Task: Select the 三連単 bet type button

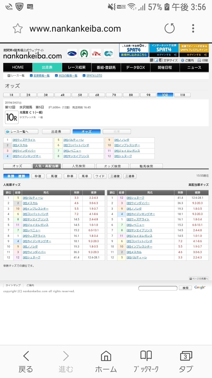Action: pos(130,176)
